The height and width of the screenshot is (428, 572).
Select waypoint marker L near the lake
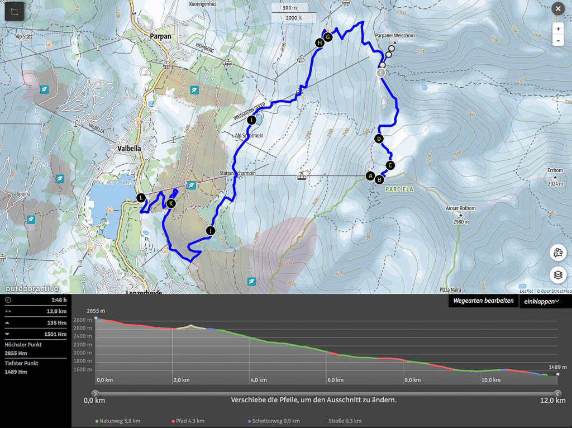[x=141, y=197]
